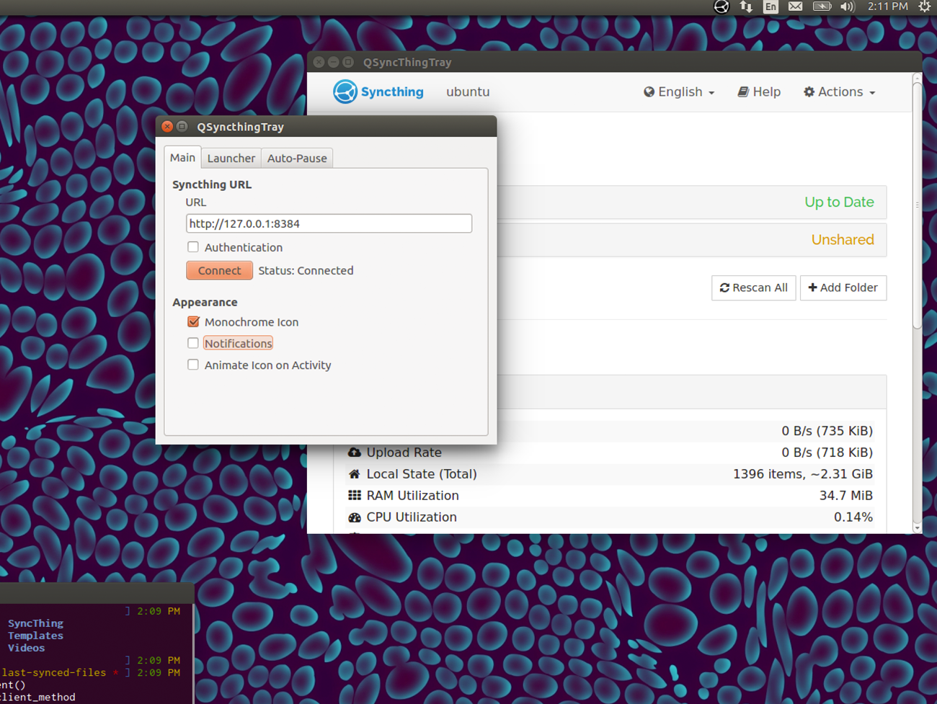Click Templates entry in terminal
The image size is (937, 704).
click(35, 636)
